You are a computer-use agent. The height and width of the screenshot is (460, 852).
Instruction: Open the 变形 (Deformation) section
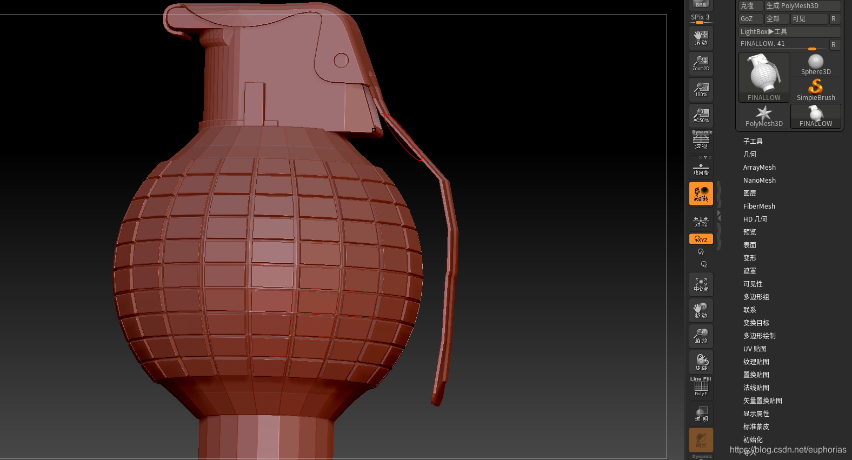pos(750,258)
